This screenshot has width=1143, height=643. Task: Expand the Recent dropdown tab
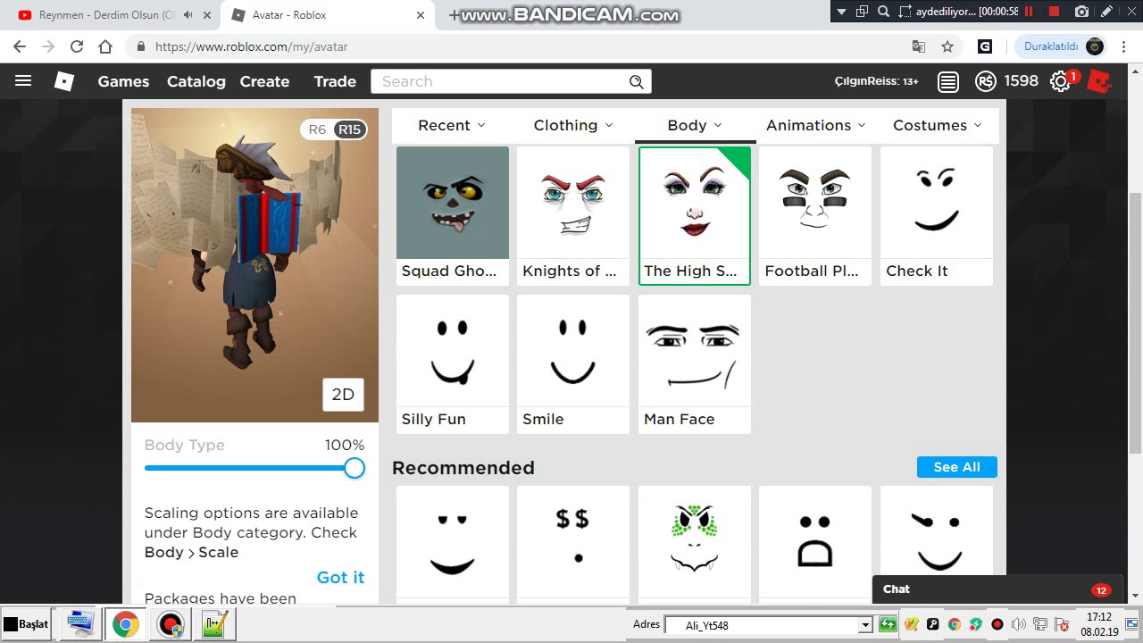coord(452,125)
